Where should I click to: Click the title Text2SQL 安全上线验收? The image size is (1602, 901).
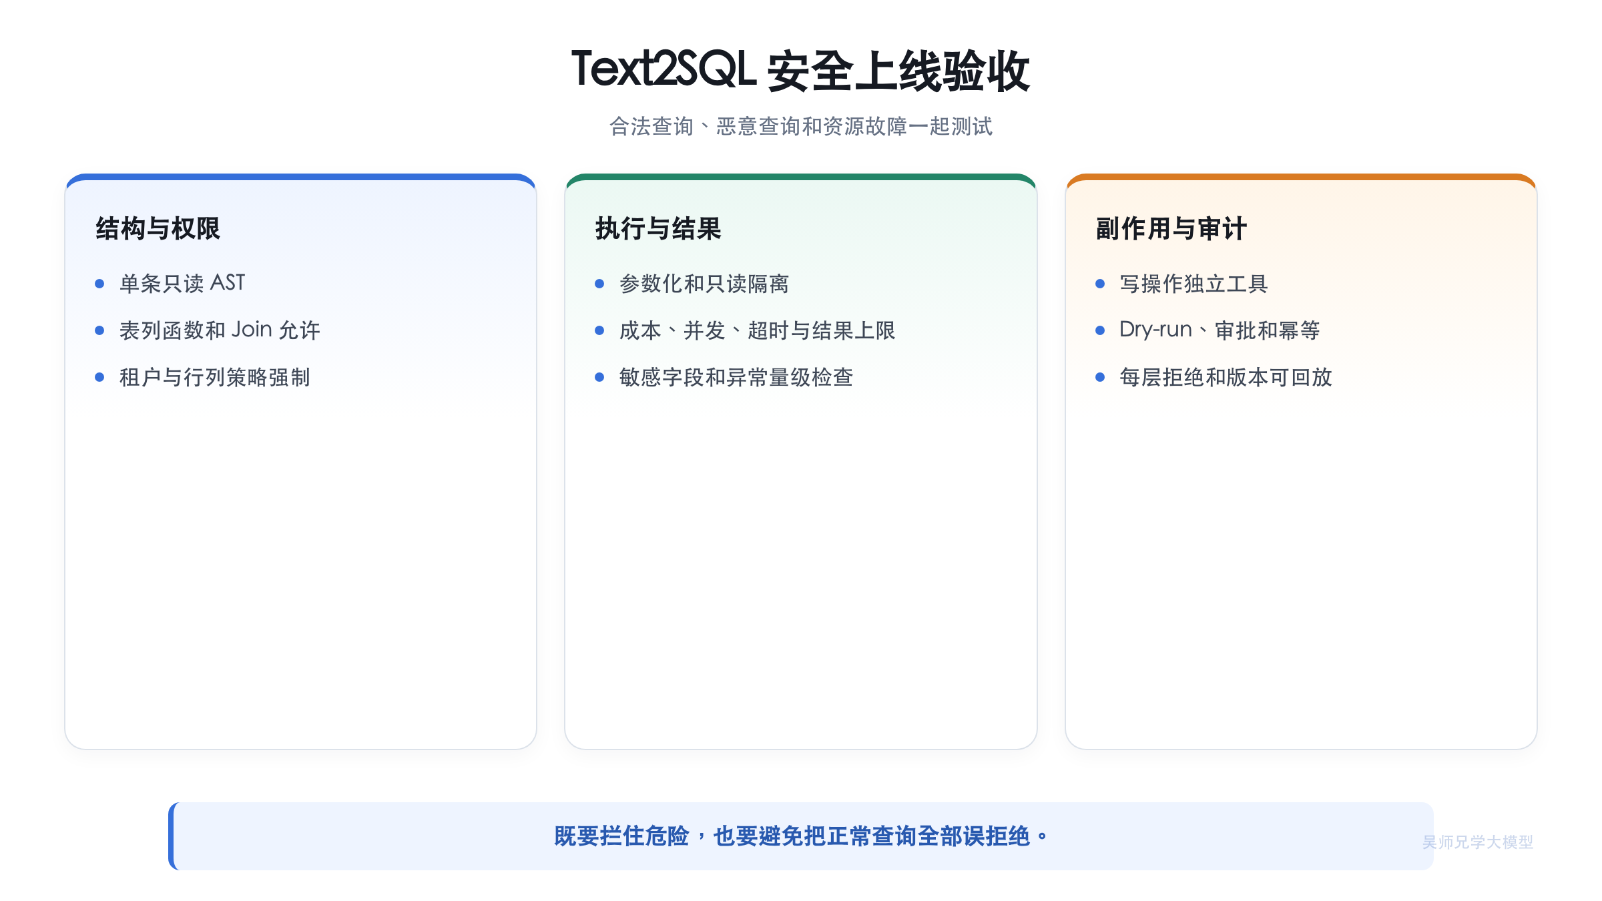(800, 70)
